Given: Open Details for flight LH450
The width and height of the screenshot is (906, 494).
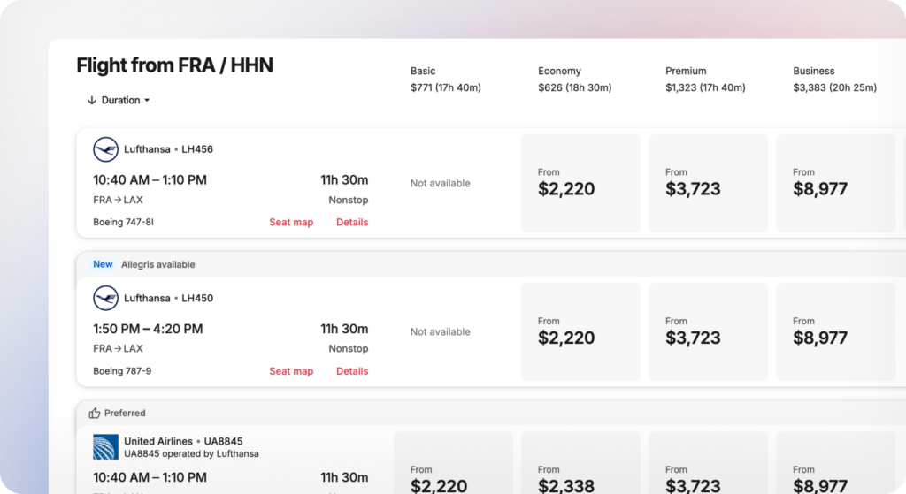Looking at the screenshot, I should [352, 371].
